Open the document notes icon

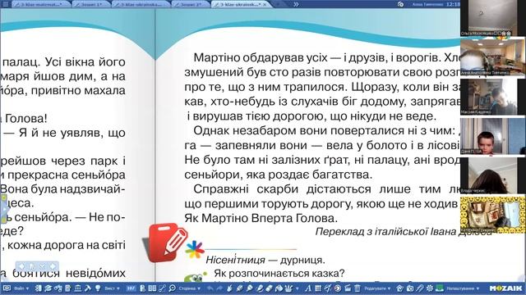(x=67, y=288)
